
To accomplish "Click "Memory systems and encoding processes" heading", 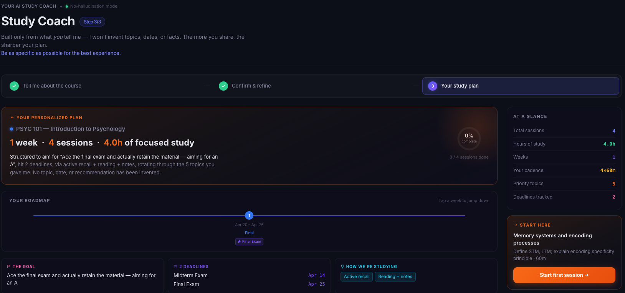I will pyautogui.click(x=552, y=239).
